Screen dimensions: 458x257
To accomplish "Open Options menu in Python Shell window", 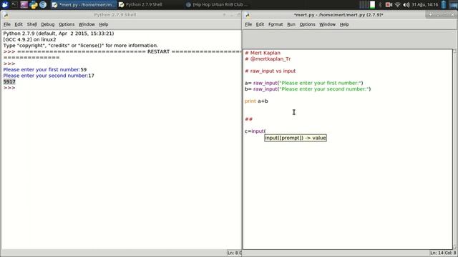I will (67, 24).
